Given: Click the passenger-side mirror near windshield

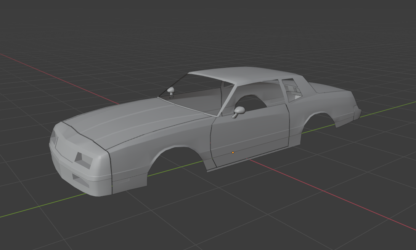Looking at the screenshot, I should tap(171, 92).
